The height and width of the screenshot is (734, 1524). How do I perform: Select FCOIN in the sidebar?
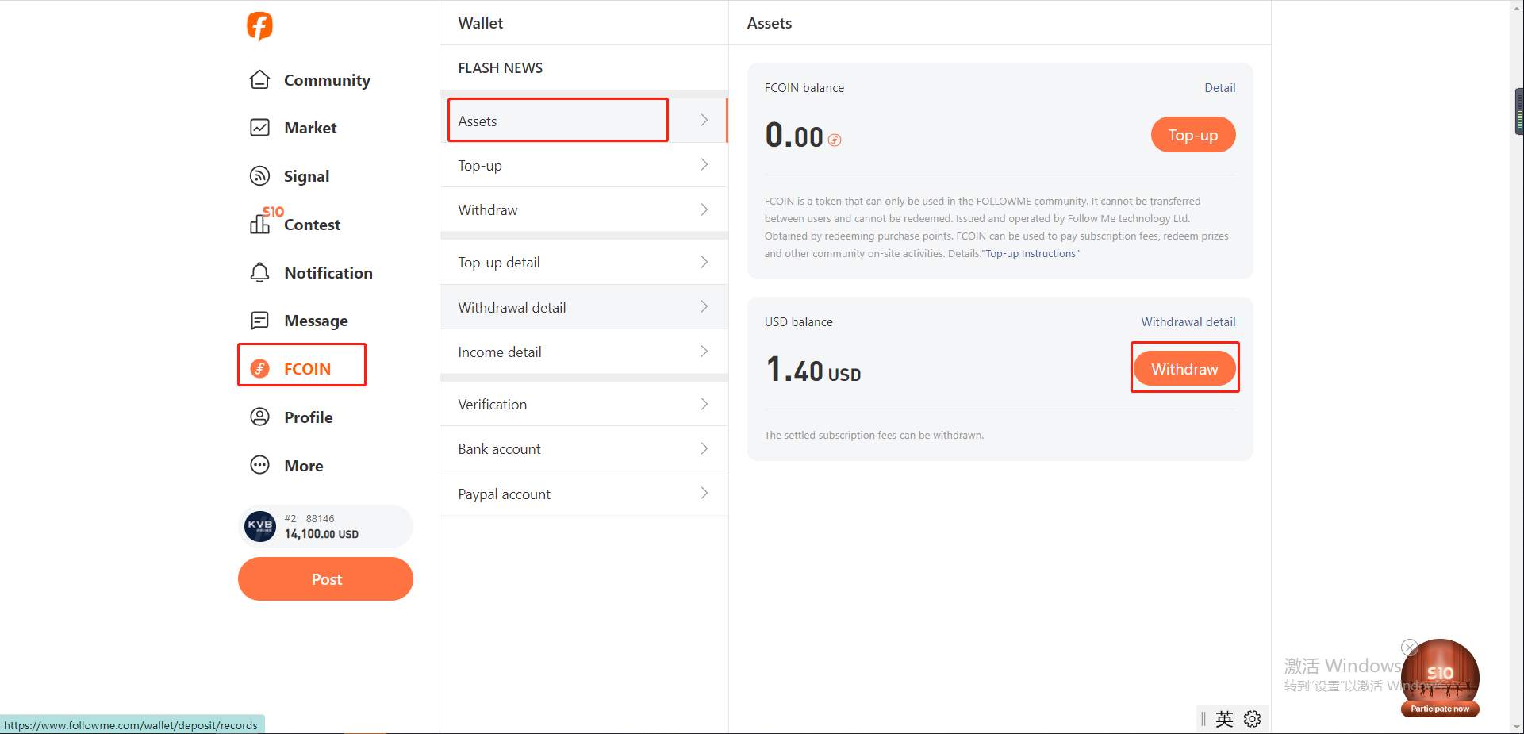(x=307, y=369)
